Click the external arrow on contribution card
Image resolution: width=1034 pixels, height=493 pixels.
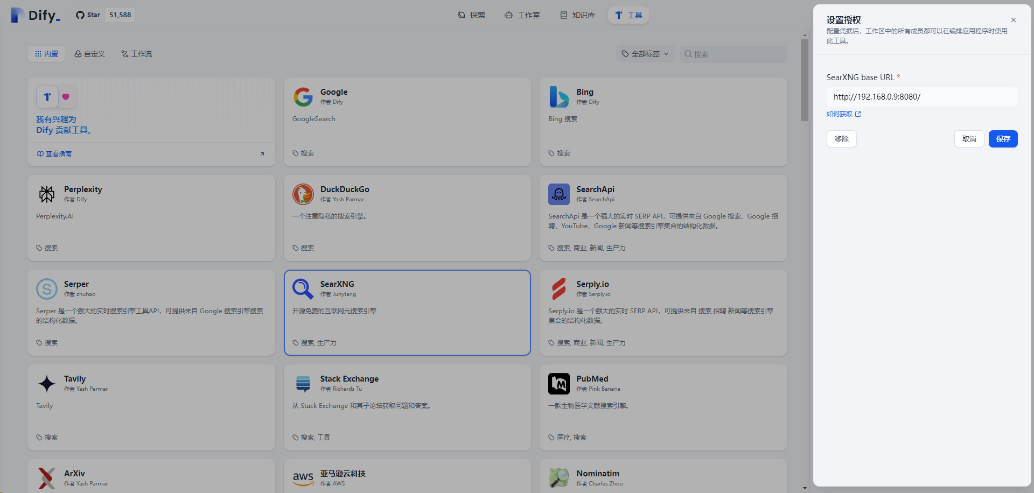click(262, 154)
